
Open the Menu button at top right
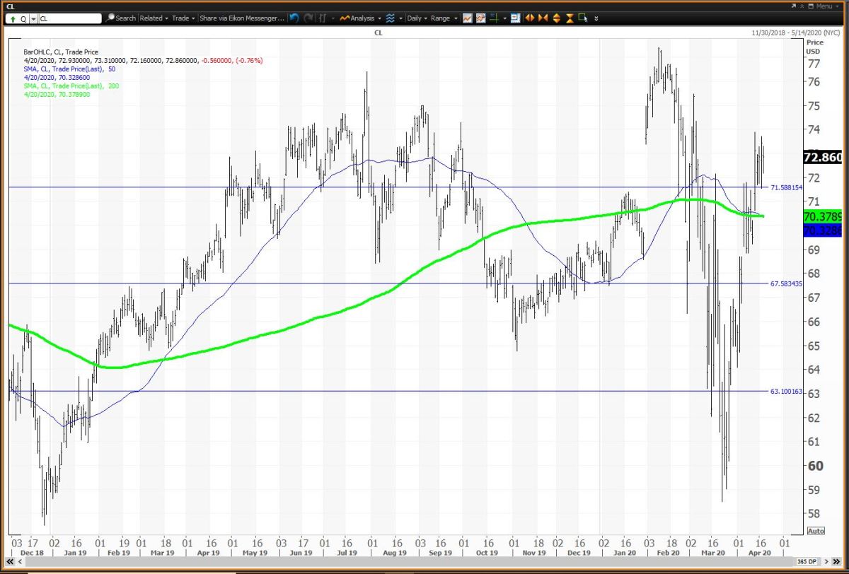[x=822, y=6]
